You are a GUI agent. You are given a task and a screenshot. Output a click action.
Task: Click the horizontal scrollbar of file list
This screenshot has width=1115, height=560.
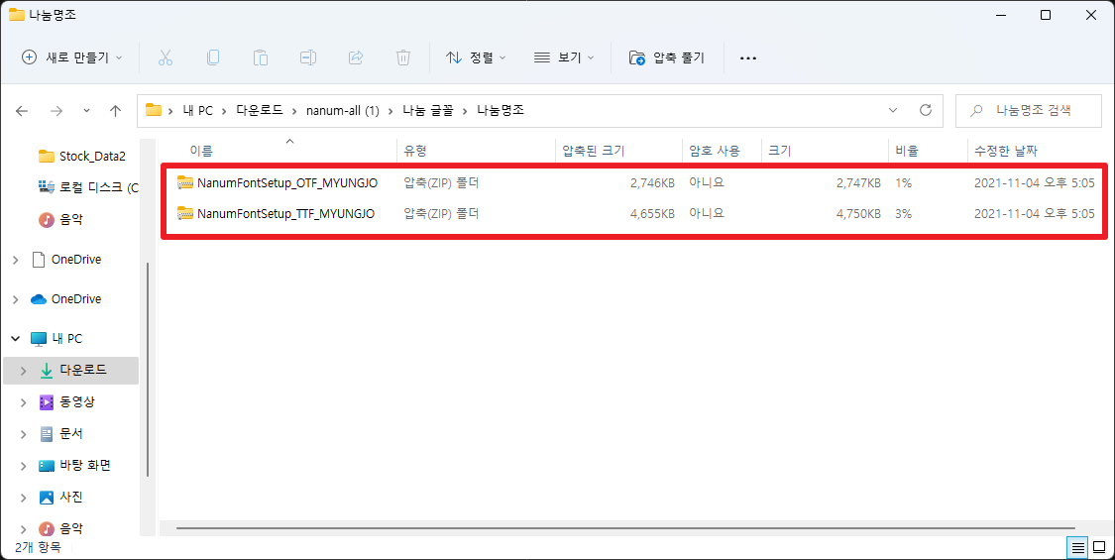(625, 528)
